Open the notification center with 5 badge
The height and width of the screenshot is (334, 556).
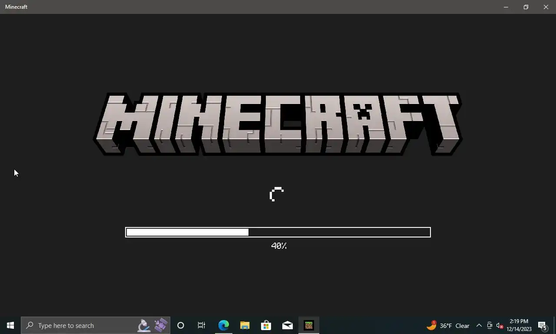543,325
